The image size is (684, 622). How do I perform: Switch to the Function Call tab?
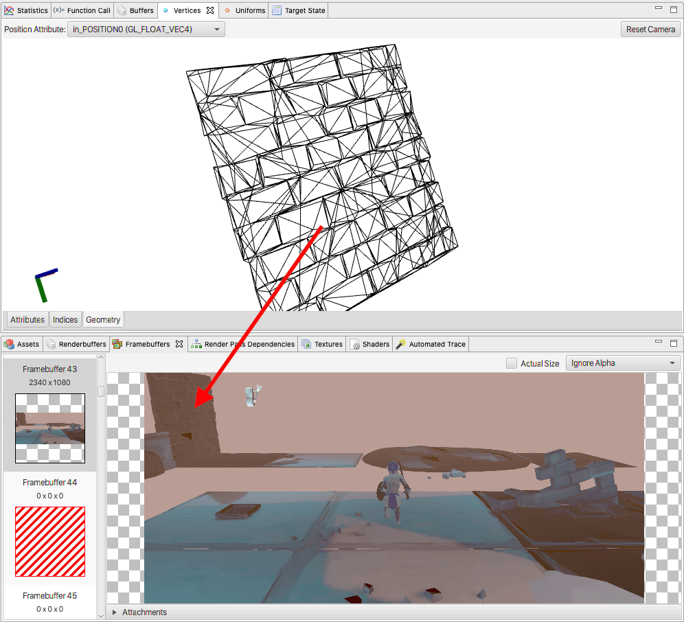[x=83, y=10]
